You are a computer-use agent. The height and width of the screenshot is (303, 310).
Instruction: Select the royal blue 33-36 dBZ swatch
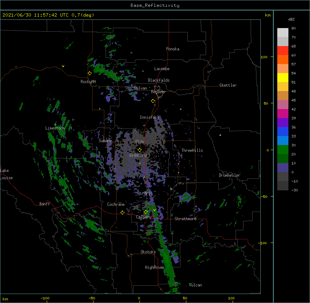pyautogui.click(x=283, y=131)
